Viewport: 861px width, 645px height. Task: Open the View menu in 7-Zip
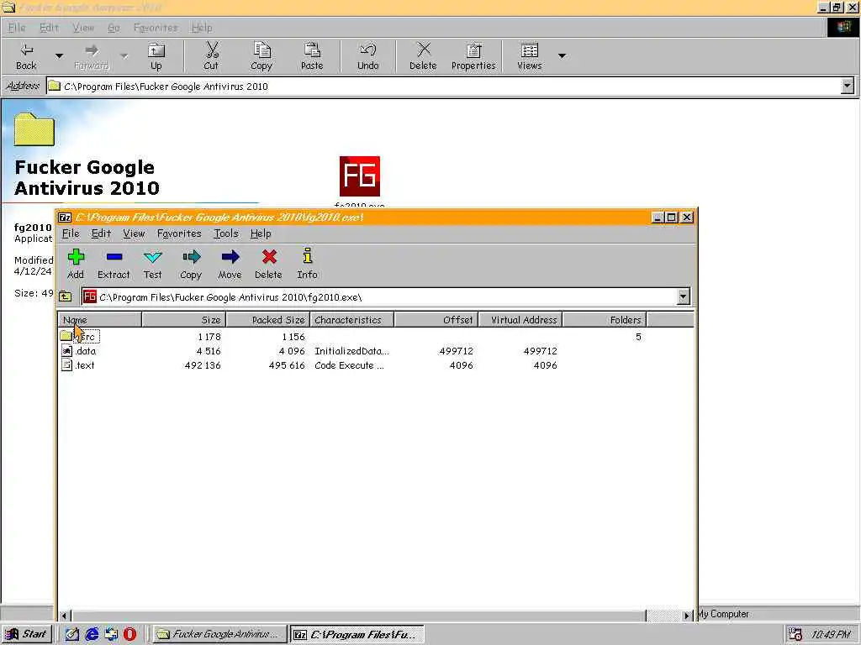coord(134,233)
